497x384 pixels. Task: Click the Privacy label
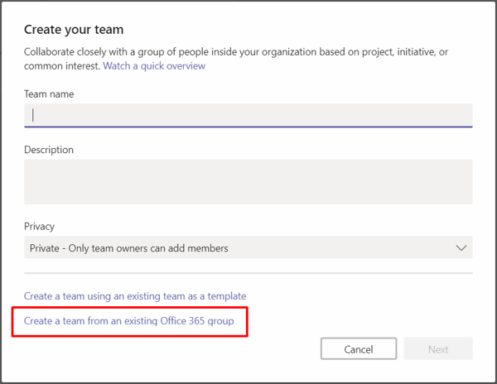click(39, 227)
